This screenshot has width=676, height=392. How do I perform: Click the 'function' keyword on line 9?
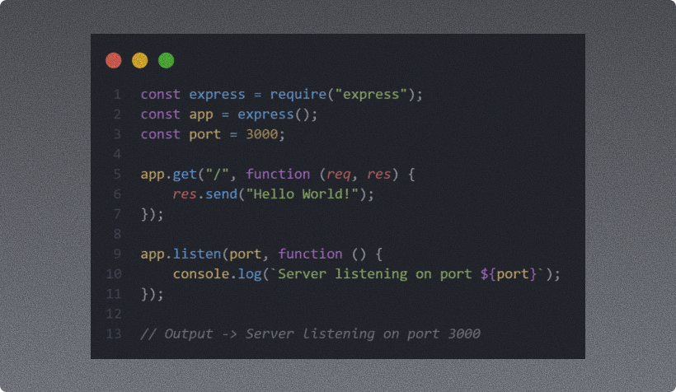pyautogui.click(x=310, y=254)
